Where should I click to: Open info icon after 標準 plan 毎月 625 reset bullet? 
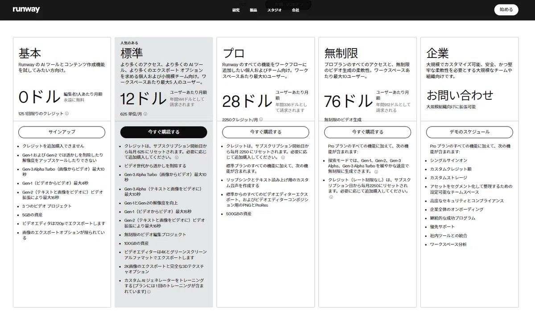tap(177, 157)
